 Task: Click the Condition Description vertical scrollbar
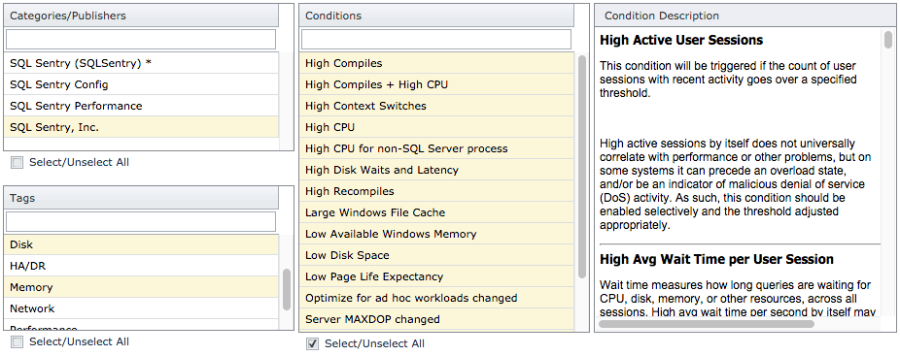(x=888, y=40)
